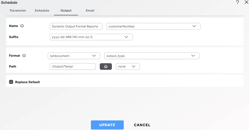
Task: Open the rptdocument format dropdown
Action: [x=72, y=56]
